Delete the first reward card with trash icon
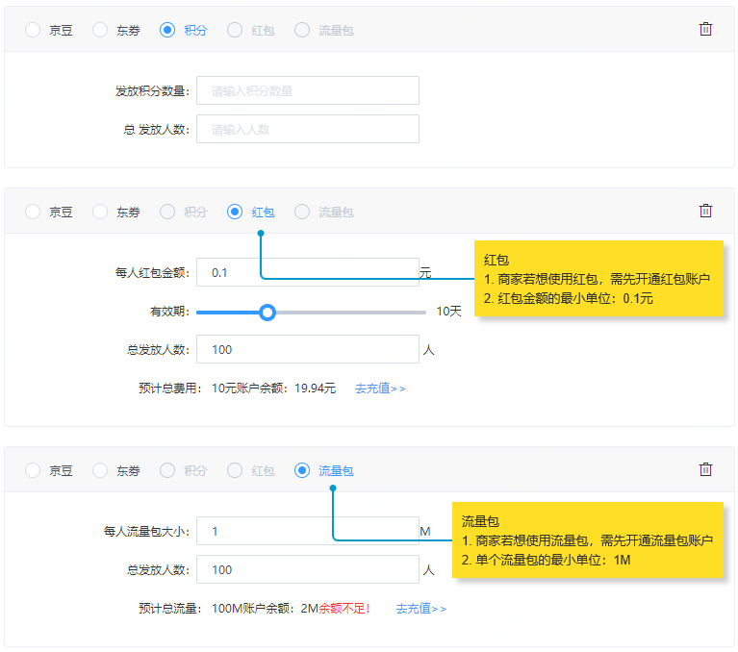738x652 pixels. (705, 29)
